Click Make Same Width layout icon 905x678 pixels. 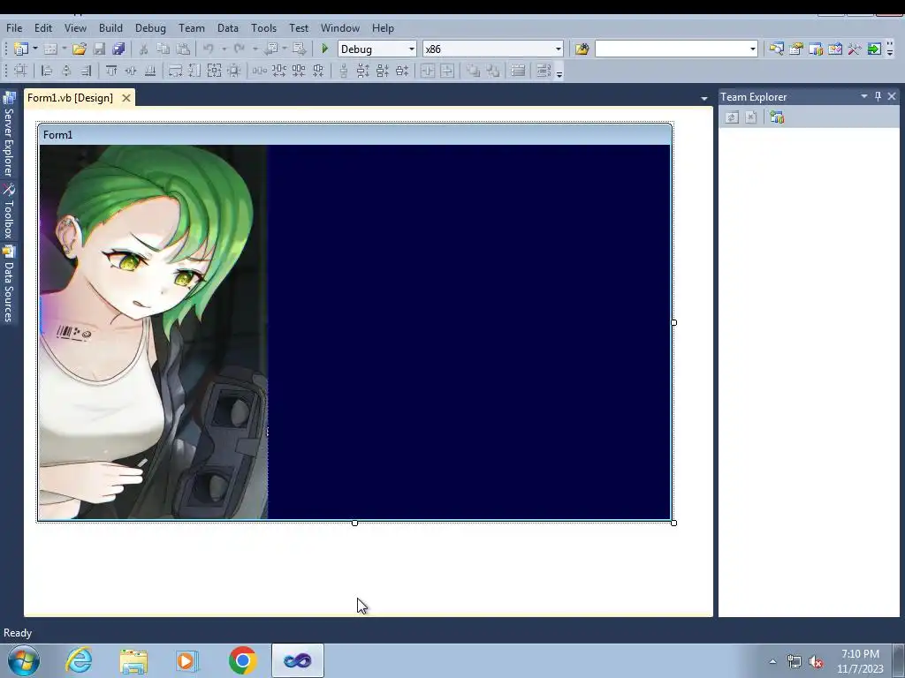[175, 71]
